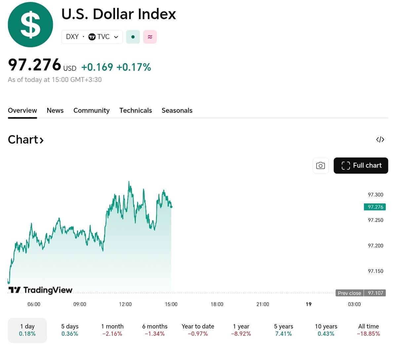Switch chart range to 5 days
Viewport: 396px width, 351px height.
70,330
